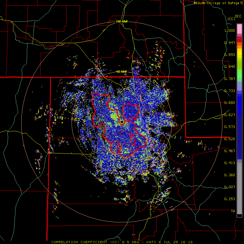Screen dimensions: 244x244
Task: Click the black radar site dot at center
Action: pyautogui.click(x=122, y=121)
